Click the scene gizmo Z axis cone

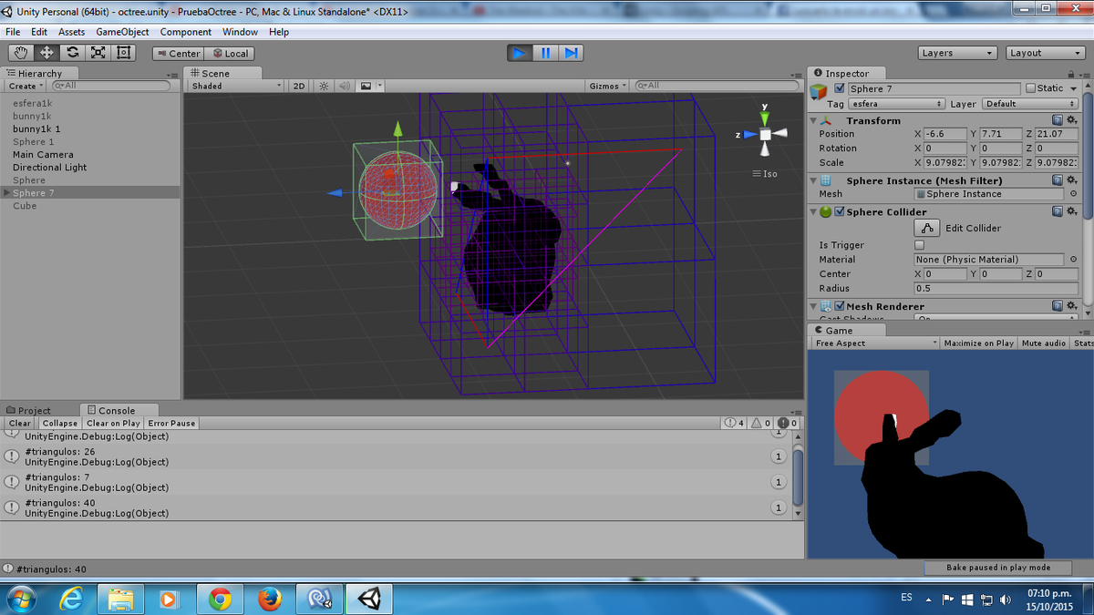click(x=749, y=135)
